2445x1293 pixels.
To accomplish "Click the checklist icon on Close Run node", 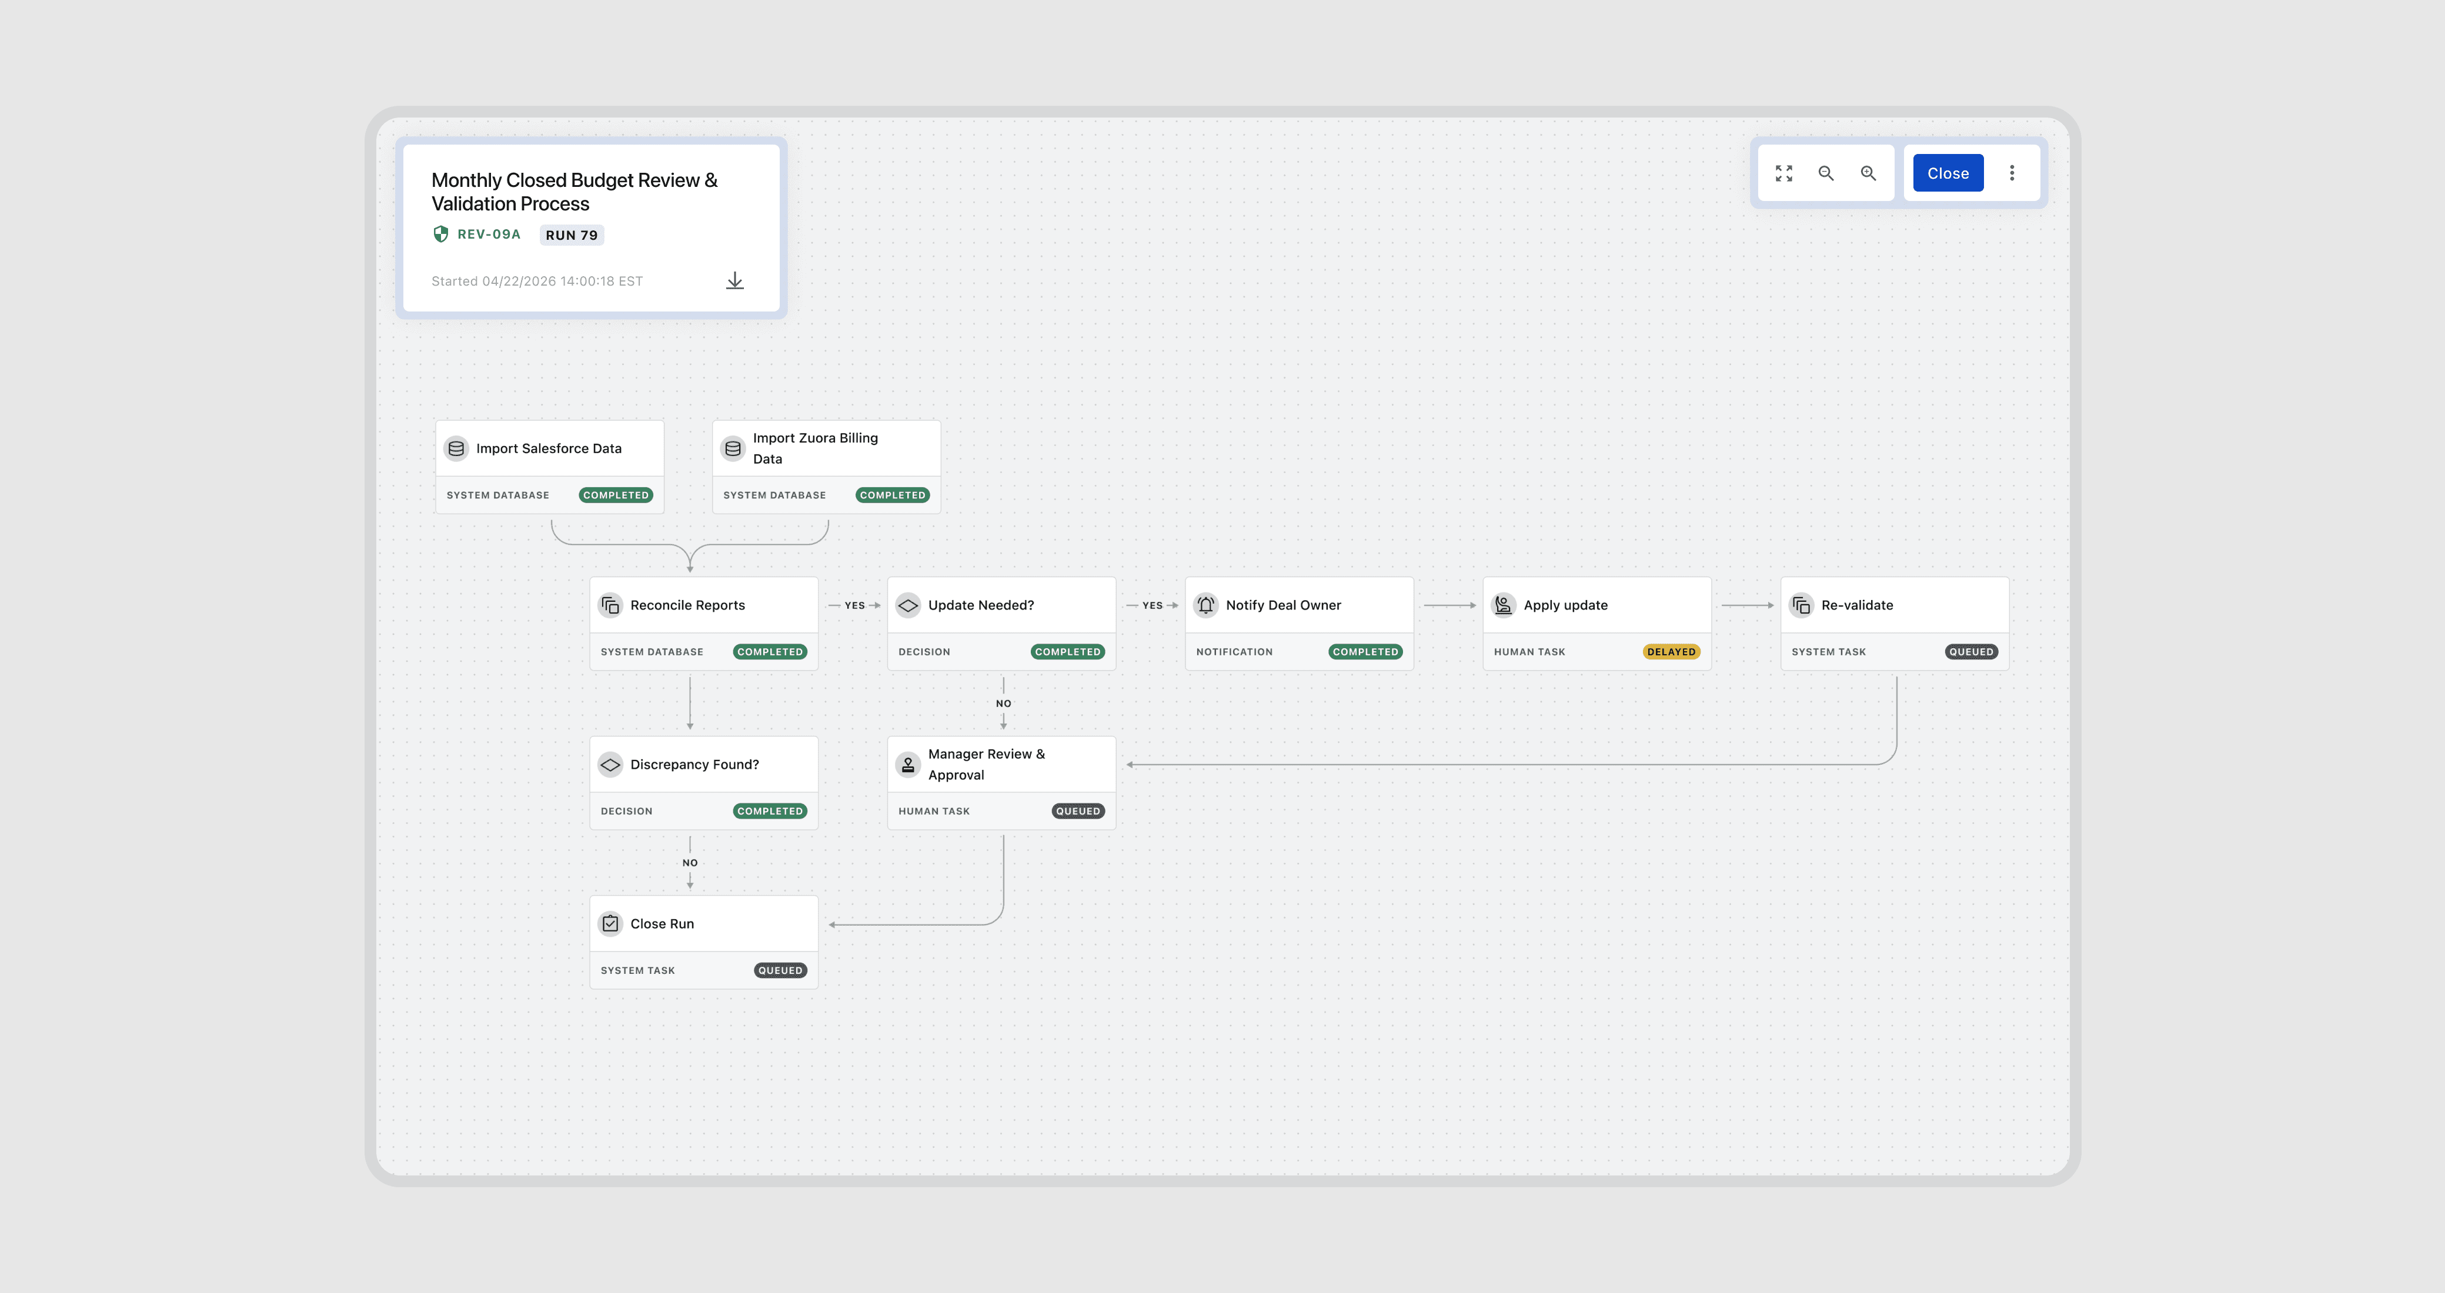I will click(610, 924).
